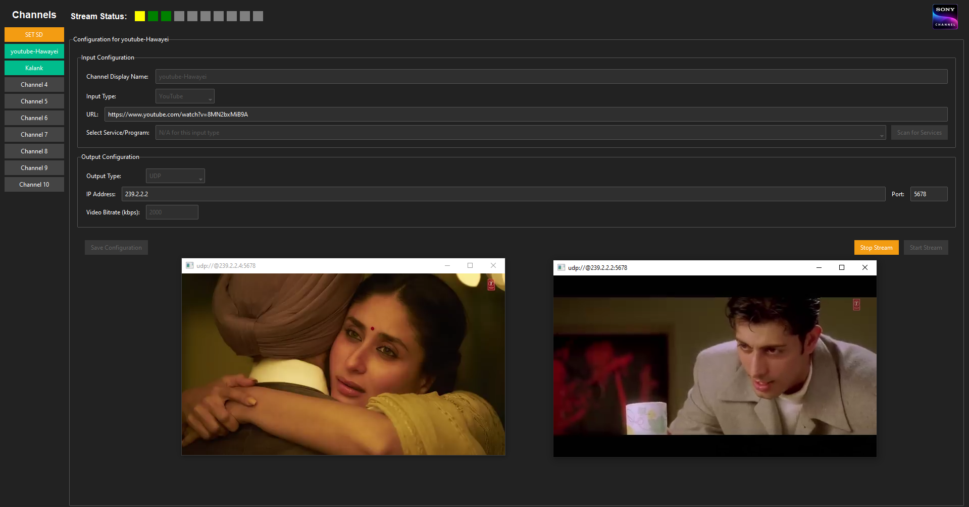Click the Sony Channel logo
Viewport: 969px width, 507px height.
coord(945,16)
